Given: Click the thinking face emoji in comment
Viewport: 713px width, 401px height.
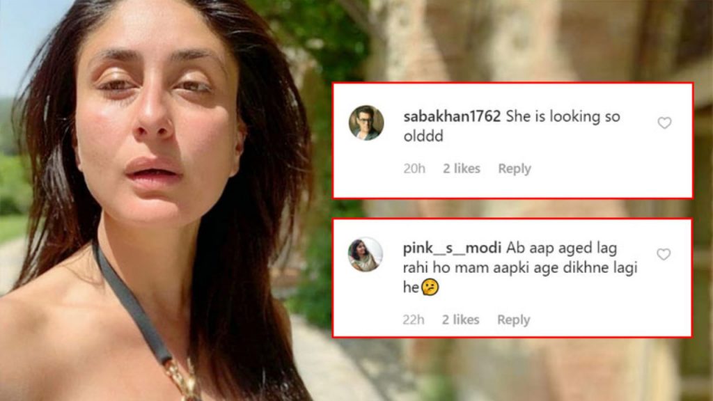Looking at the screenshot, I should tap(430, 287).
